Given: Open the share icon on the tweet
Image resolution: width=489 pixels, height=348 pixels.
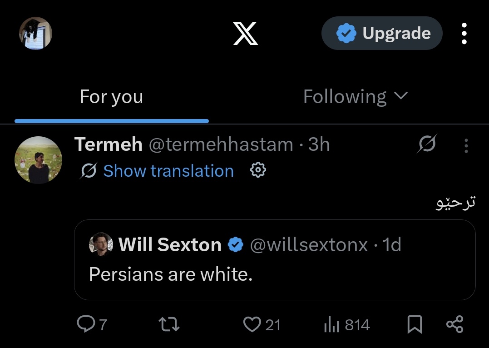Looking at the screenshot, I should [454, 324].
